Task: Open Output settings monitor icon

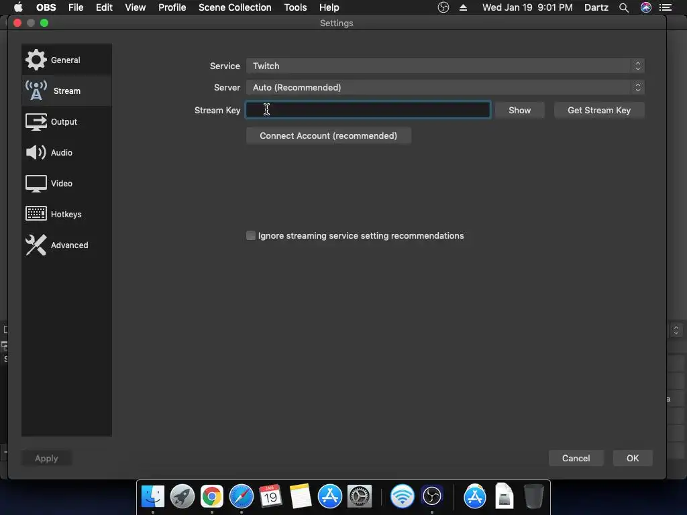Action: pos(36,122)
